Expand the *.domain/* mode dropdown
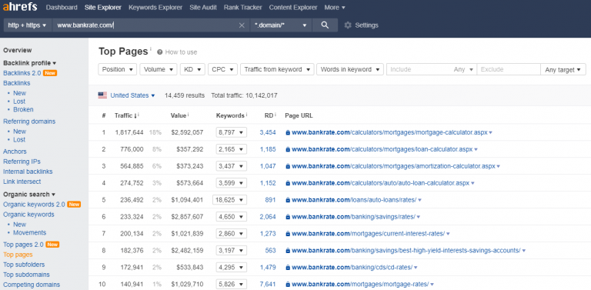 tap(281, 25)
